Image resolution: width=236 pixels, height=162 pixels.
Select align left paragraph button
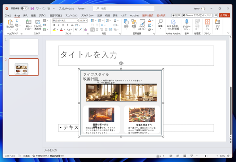(x=93, y=30)
